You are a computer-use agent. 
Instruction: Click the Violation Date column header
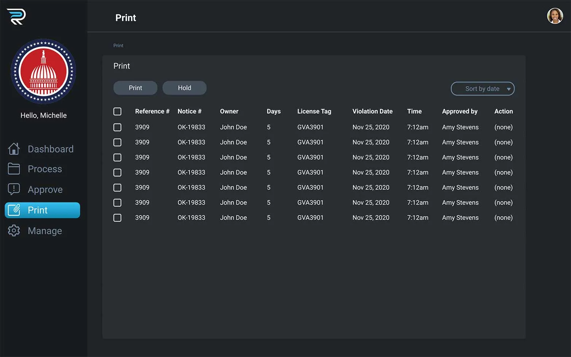coord(372,112)
